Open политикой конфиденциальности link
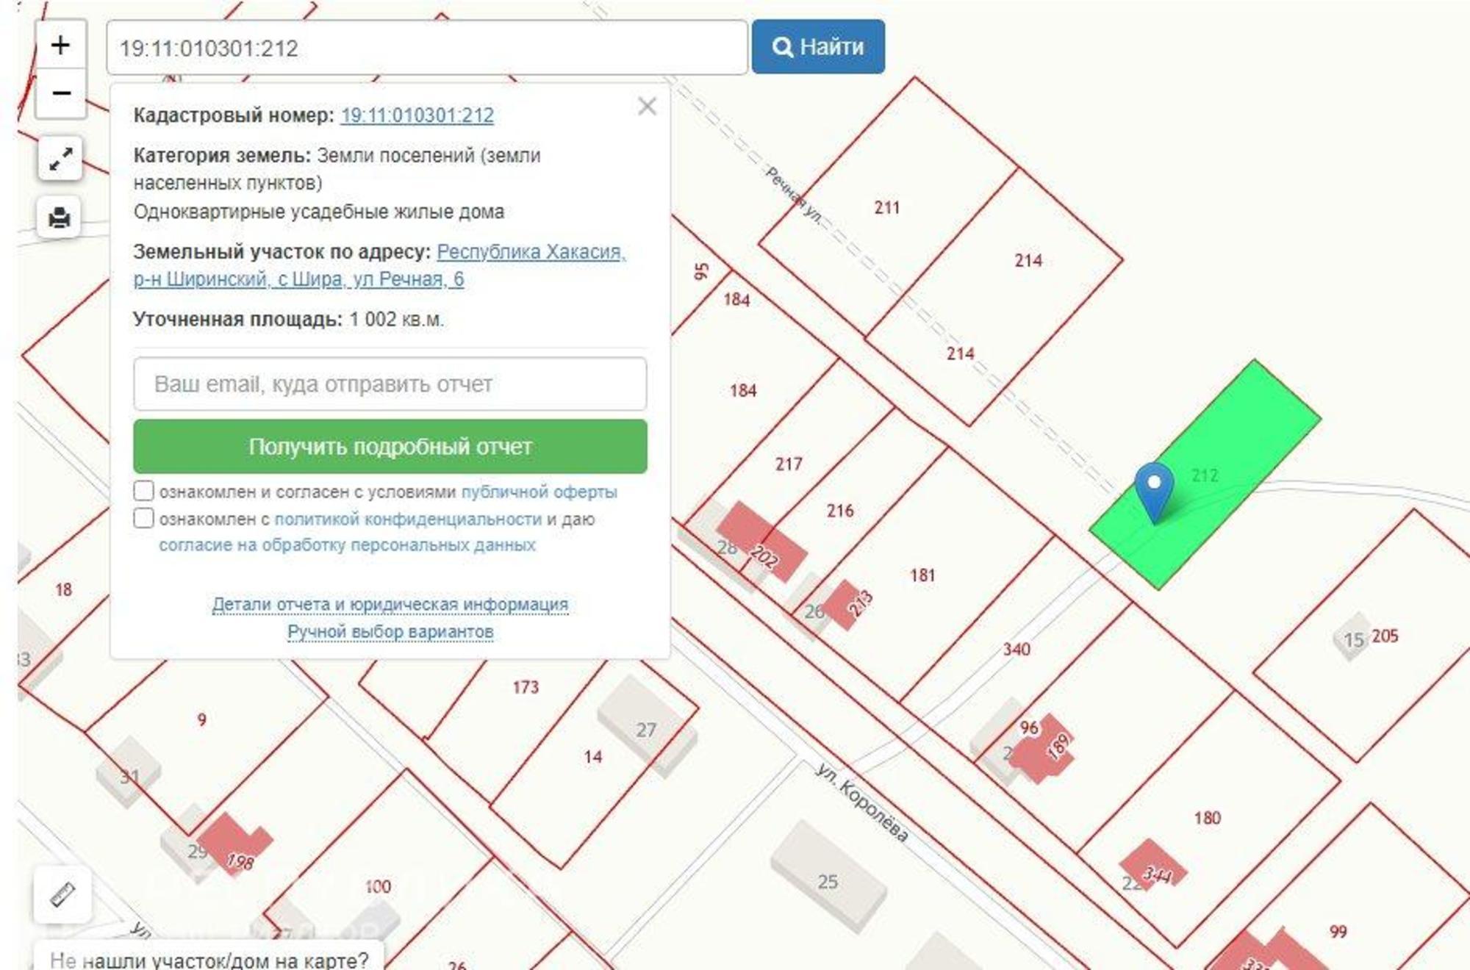 pos(407,519)
